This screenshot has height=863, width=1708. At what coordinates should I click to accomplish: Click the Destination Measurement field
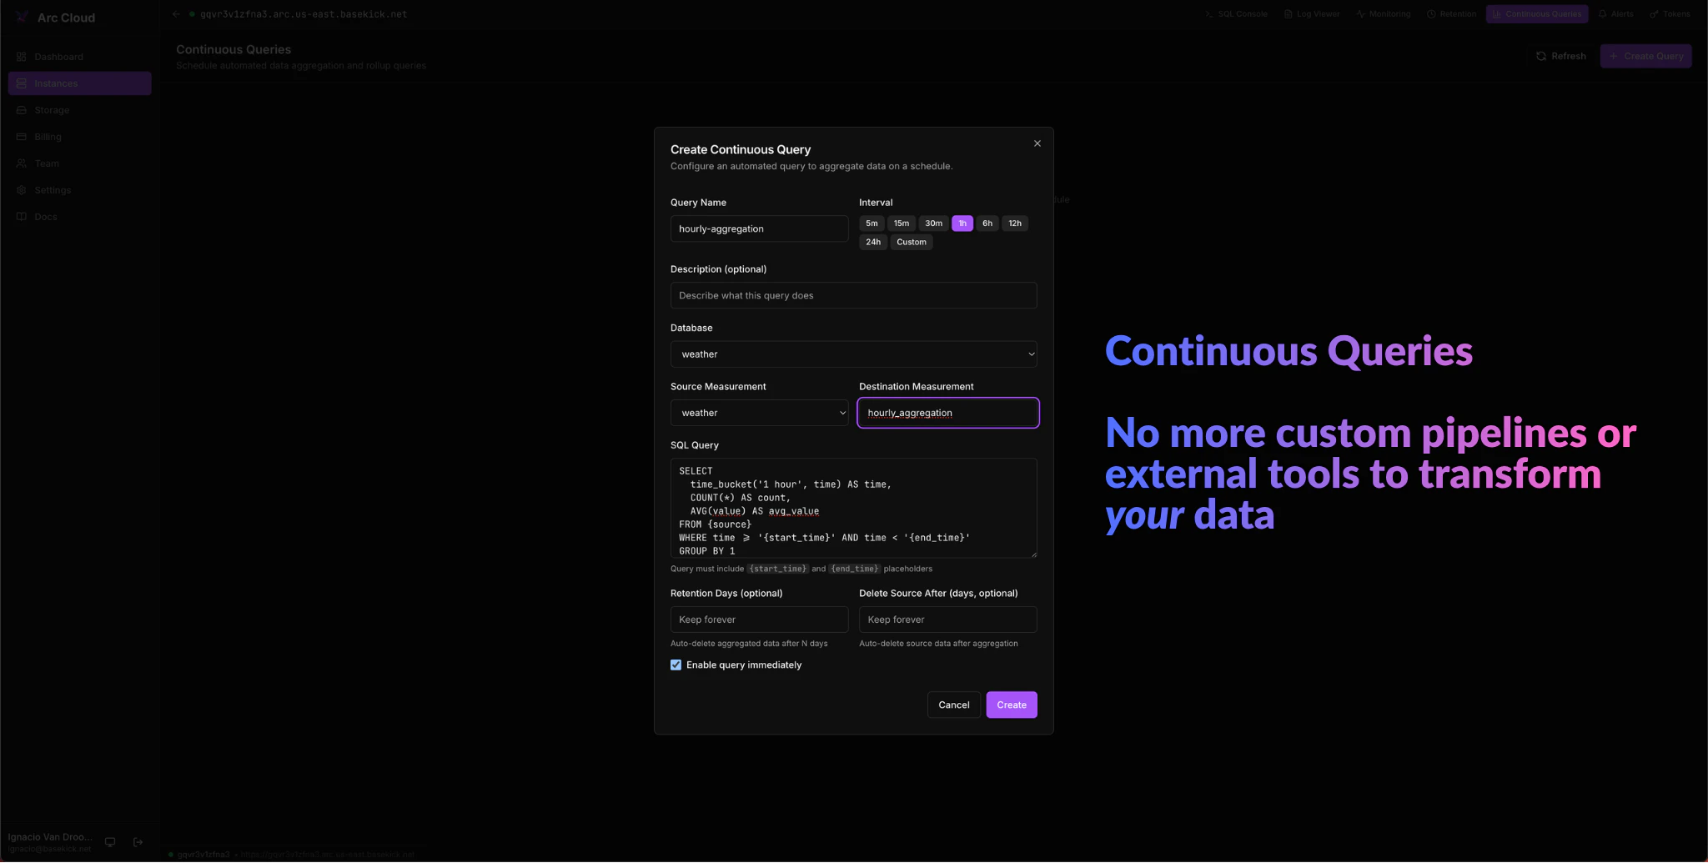[x=948, y=413]
